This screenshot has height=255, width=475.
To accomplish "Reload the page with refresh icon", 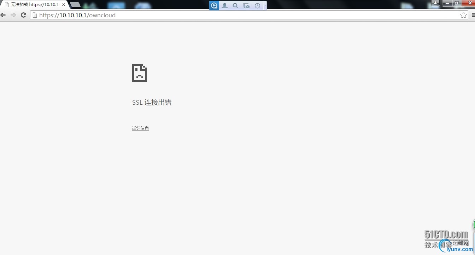I will [x=24, y=15].
